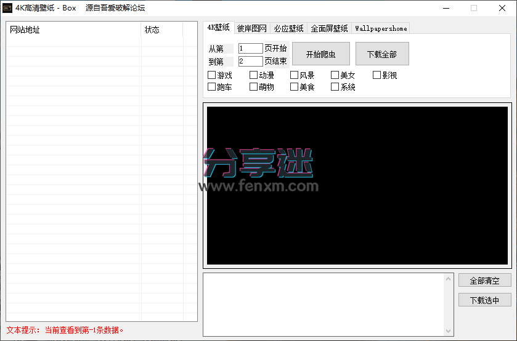Check the 美食 checkbox
Viewport: 517px width, 341px height.
point(295,87)
